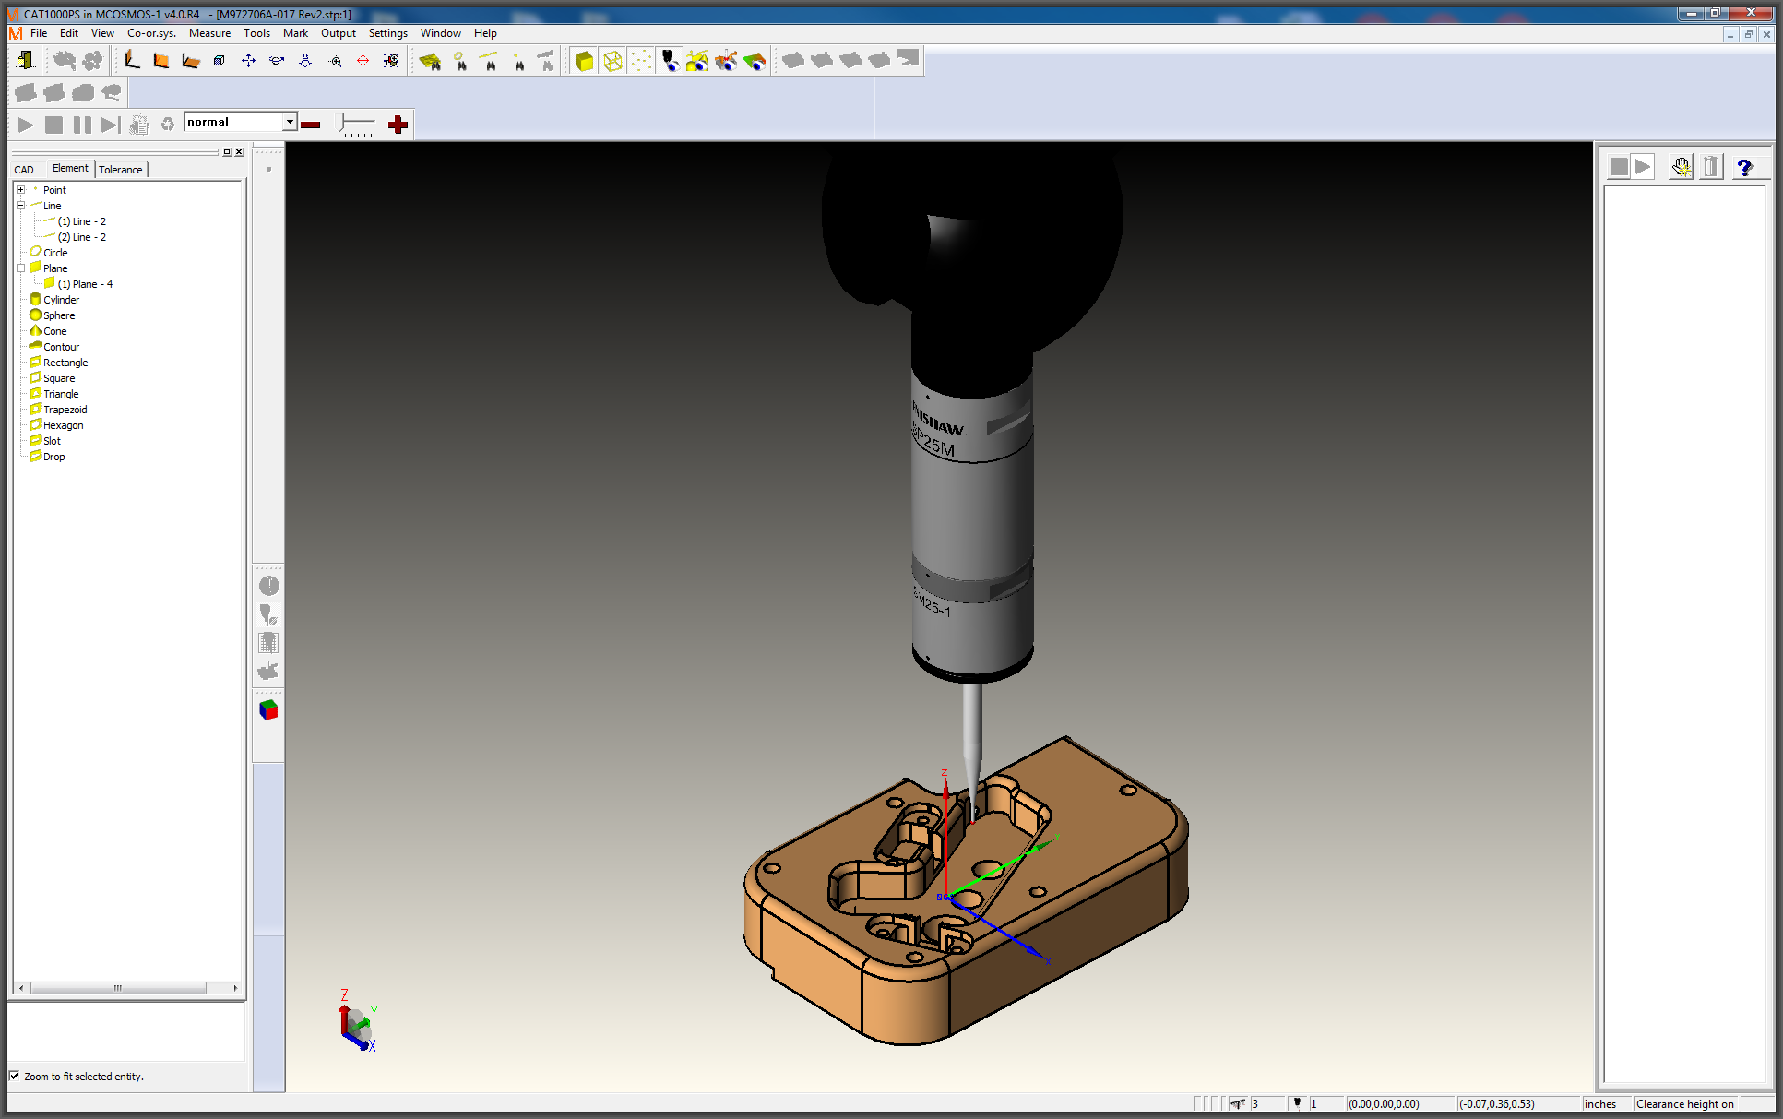Click the red minus speed button
The height and width of the screenshot is (1119, 1783).
pyautogui.click(x=311, y=125)
